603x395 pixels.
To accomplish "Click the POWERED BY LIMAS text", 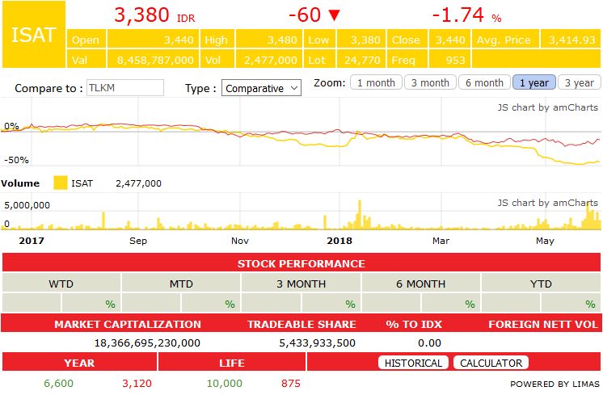I will (x=555, y=384).
